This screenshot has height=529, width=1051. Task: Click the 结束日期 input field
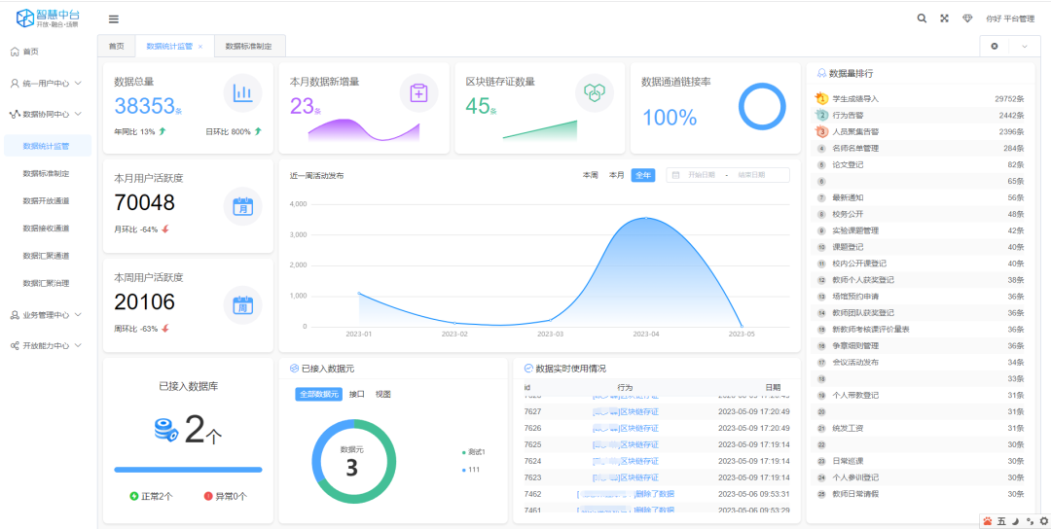(x=751, y=175)
